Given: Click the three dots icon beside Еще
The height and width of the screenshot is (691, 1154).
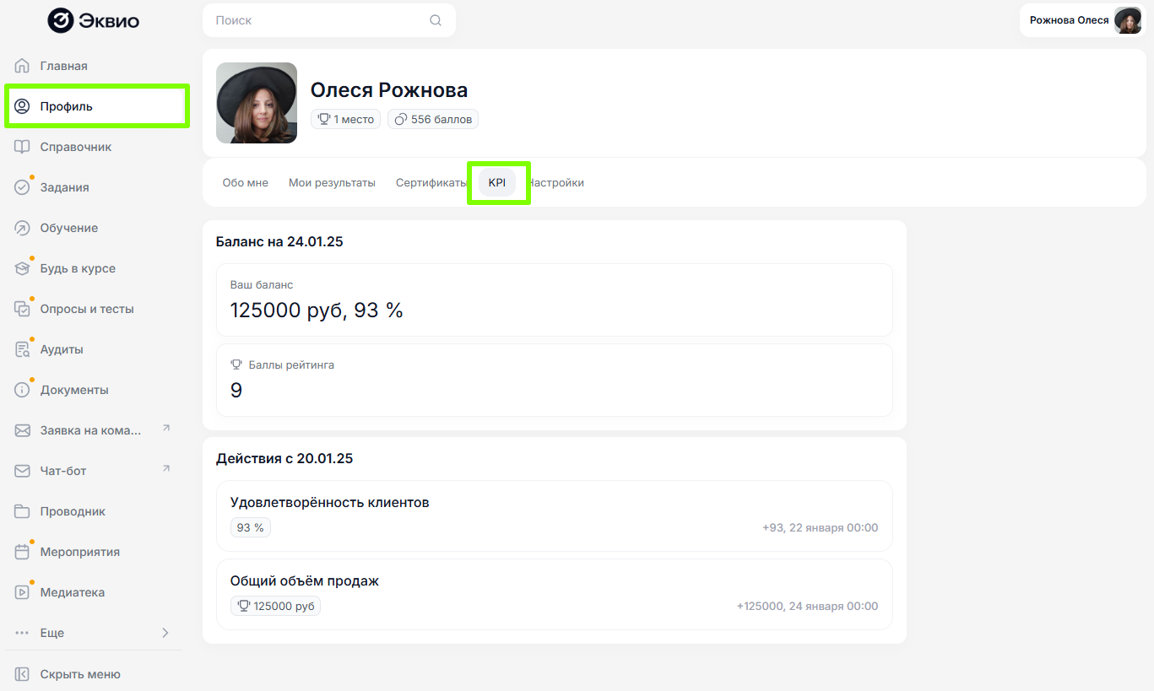Looking at the screenshot, I should pyautogui.click(x=23, y=633).
